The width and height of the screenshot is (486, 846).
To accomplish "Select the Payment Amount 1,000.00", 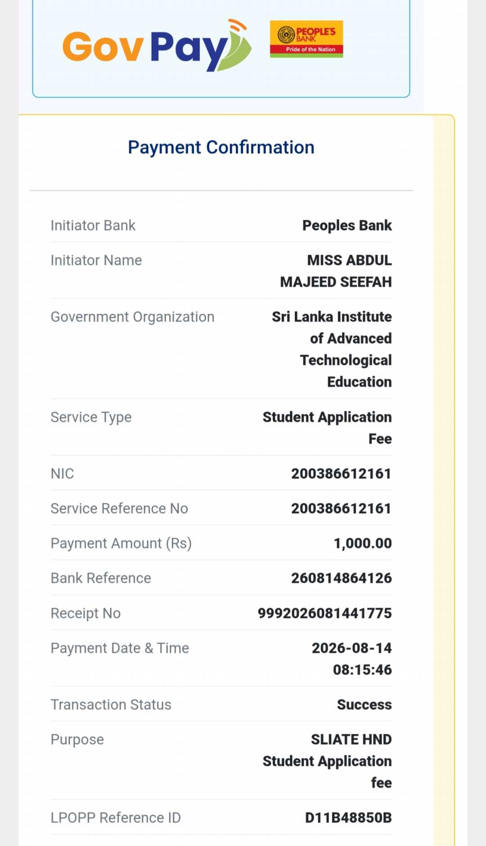I will pos(363,543).
